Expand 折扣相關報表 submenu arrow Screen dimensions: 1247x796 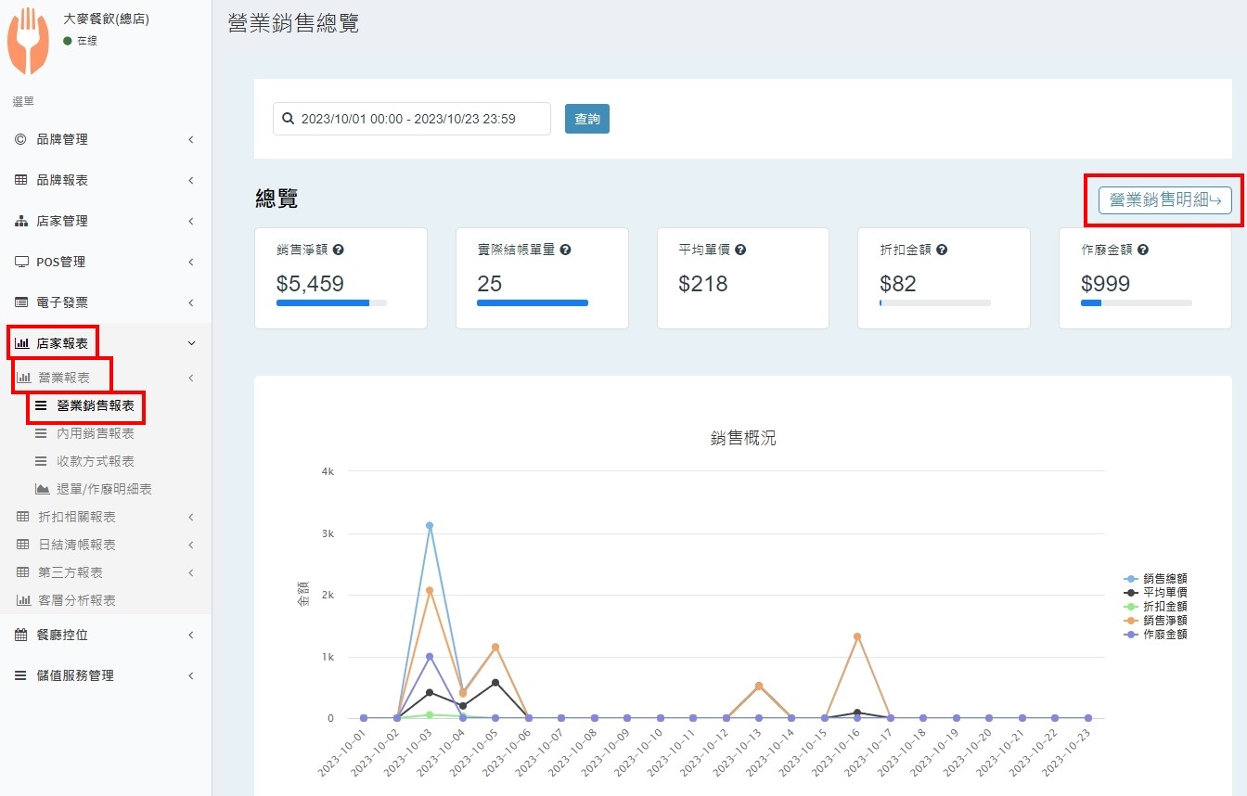pyautogui.click(x=191, y=517)
